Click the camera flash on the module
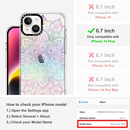The height and width of the screenshot is (130, 130). coord(37,20)
